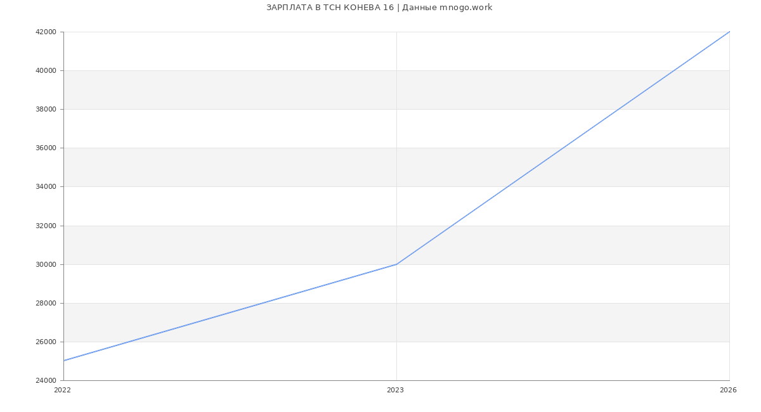Click the 32000 y-axis label
The width and height of the screenshot is (761, 412).
[46, 226]
